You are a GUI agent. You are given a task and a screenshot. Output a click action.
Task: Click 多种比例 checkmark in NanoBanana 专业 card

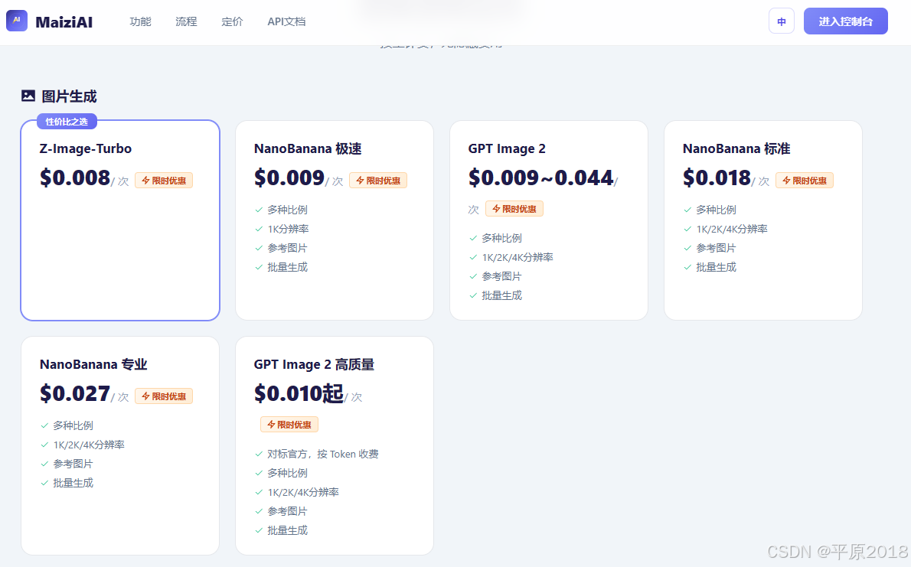44,426
